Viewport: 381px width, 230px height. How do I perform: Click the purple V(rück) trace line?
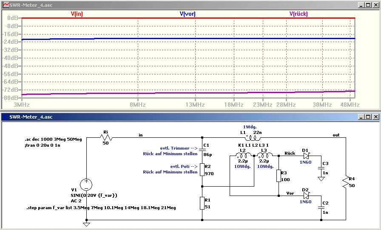point(188,93)
